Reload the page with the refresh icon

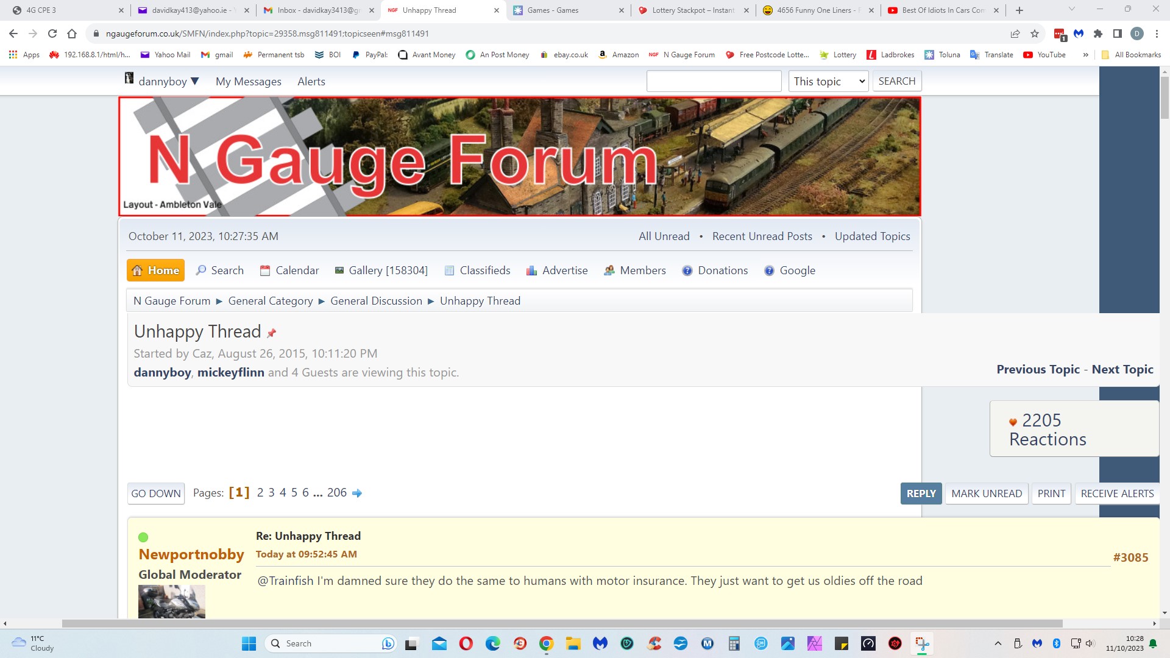tap(52, 34)
